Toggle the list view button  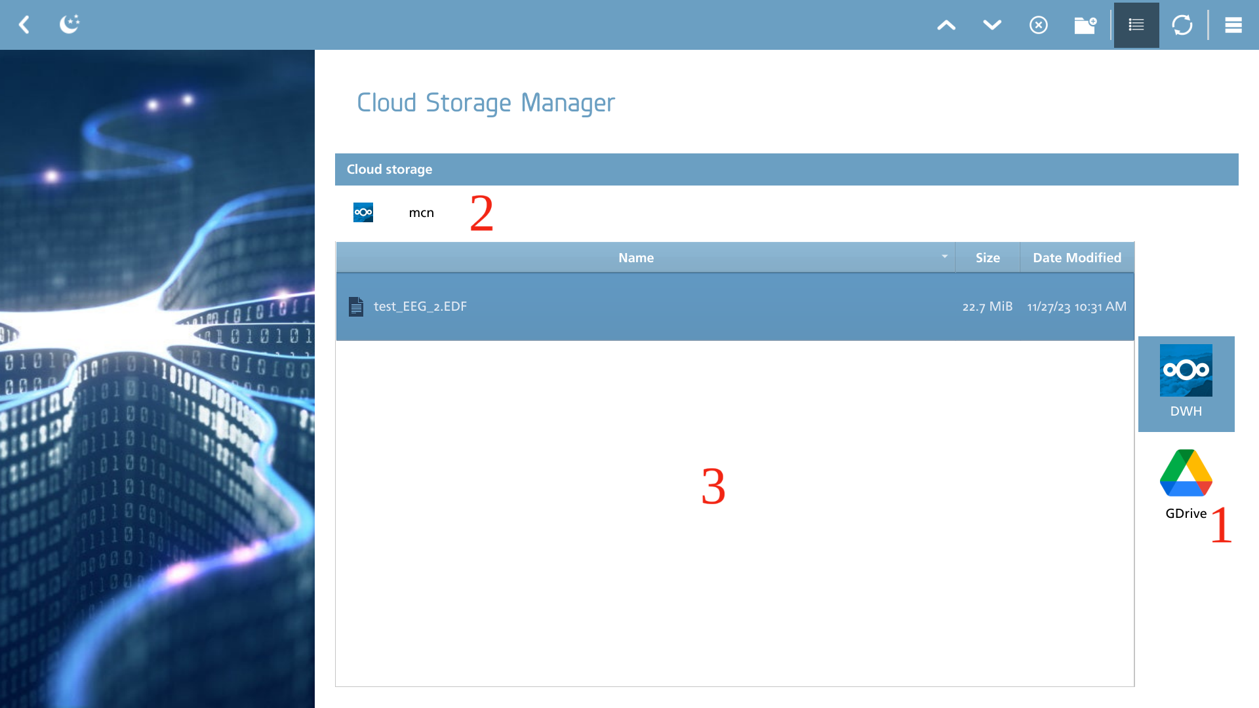1136,25
